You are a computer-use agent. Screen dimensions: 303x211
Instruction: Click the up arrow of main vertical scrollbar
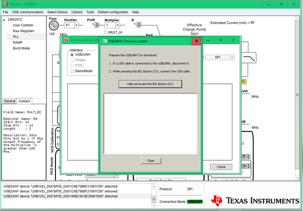[297, 18]
